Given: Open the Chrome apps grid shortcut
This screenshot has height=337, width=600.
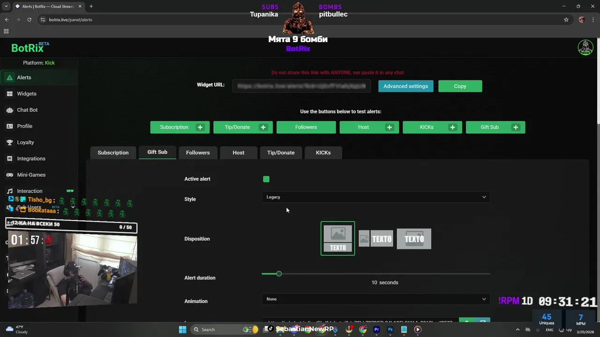Looking at the screenshot, I should coord(6,31).
